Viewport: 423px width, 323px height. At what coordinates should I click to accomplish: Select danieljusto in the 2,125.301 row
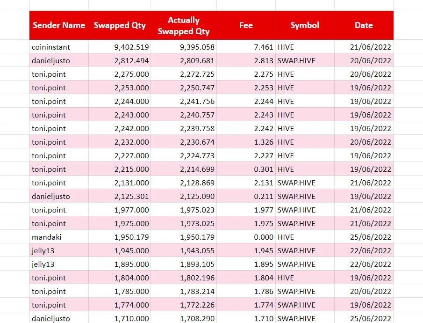coord(59,196)
